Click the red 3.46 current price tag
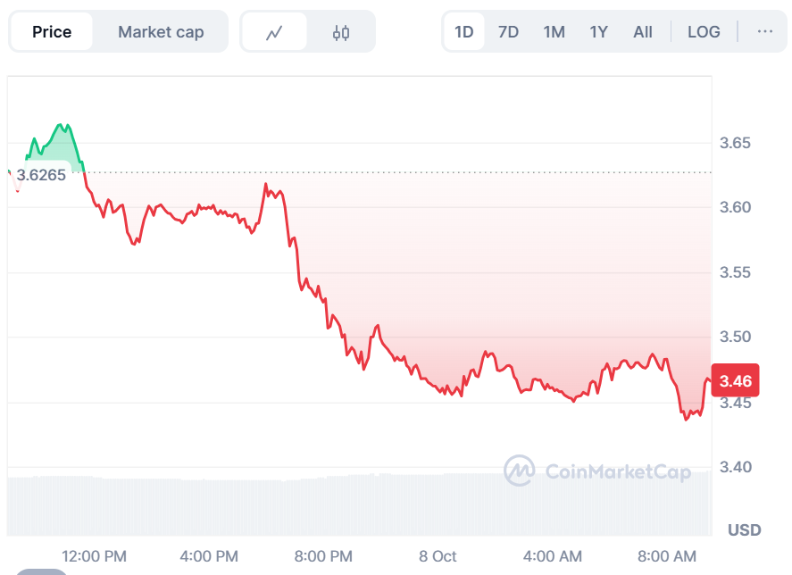This screenshot has height=575, width=792. tap(736, 381)
